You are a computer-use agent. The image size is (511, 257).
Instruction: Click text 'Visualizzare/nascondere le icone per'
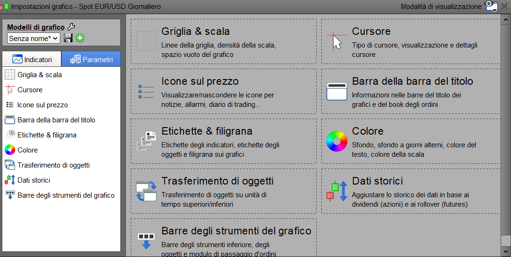[218, 95]
